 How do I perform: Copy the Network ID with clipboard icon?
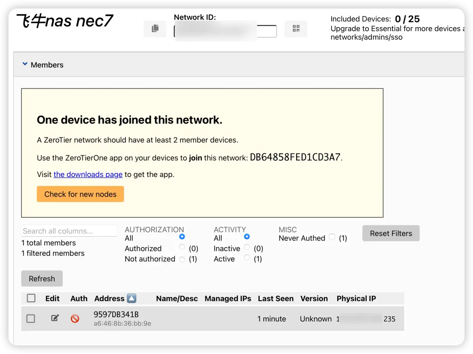click(155, 28)
